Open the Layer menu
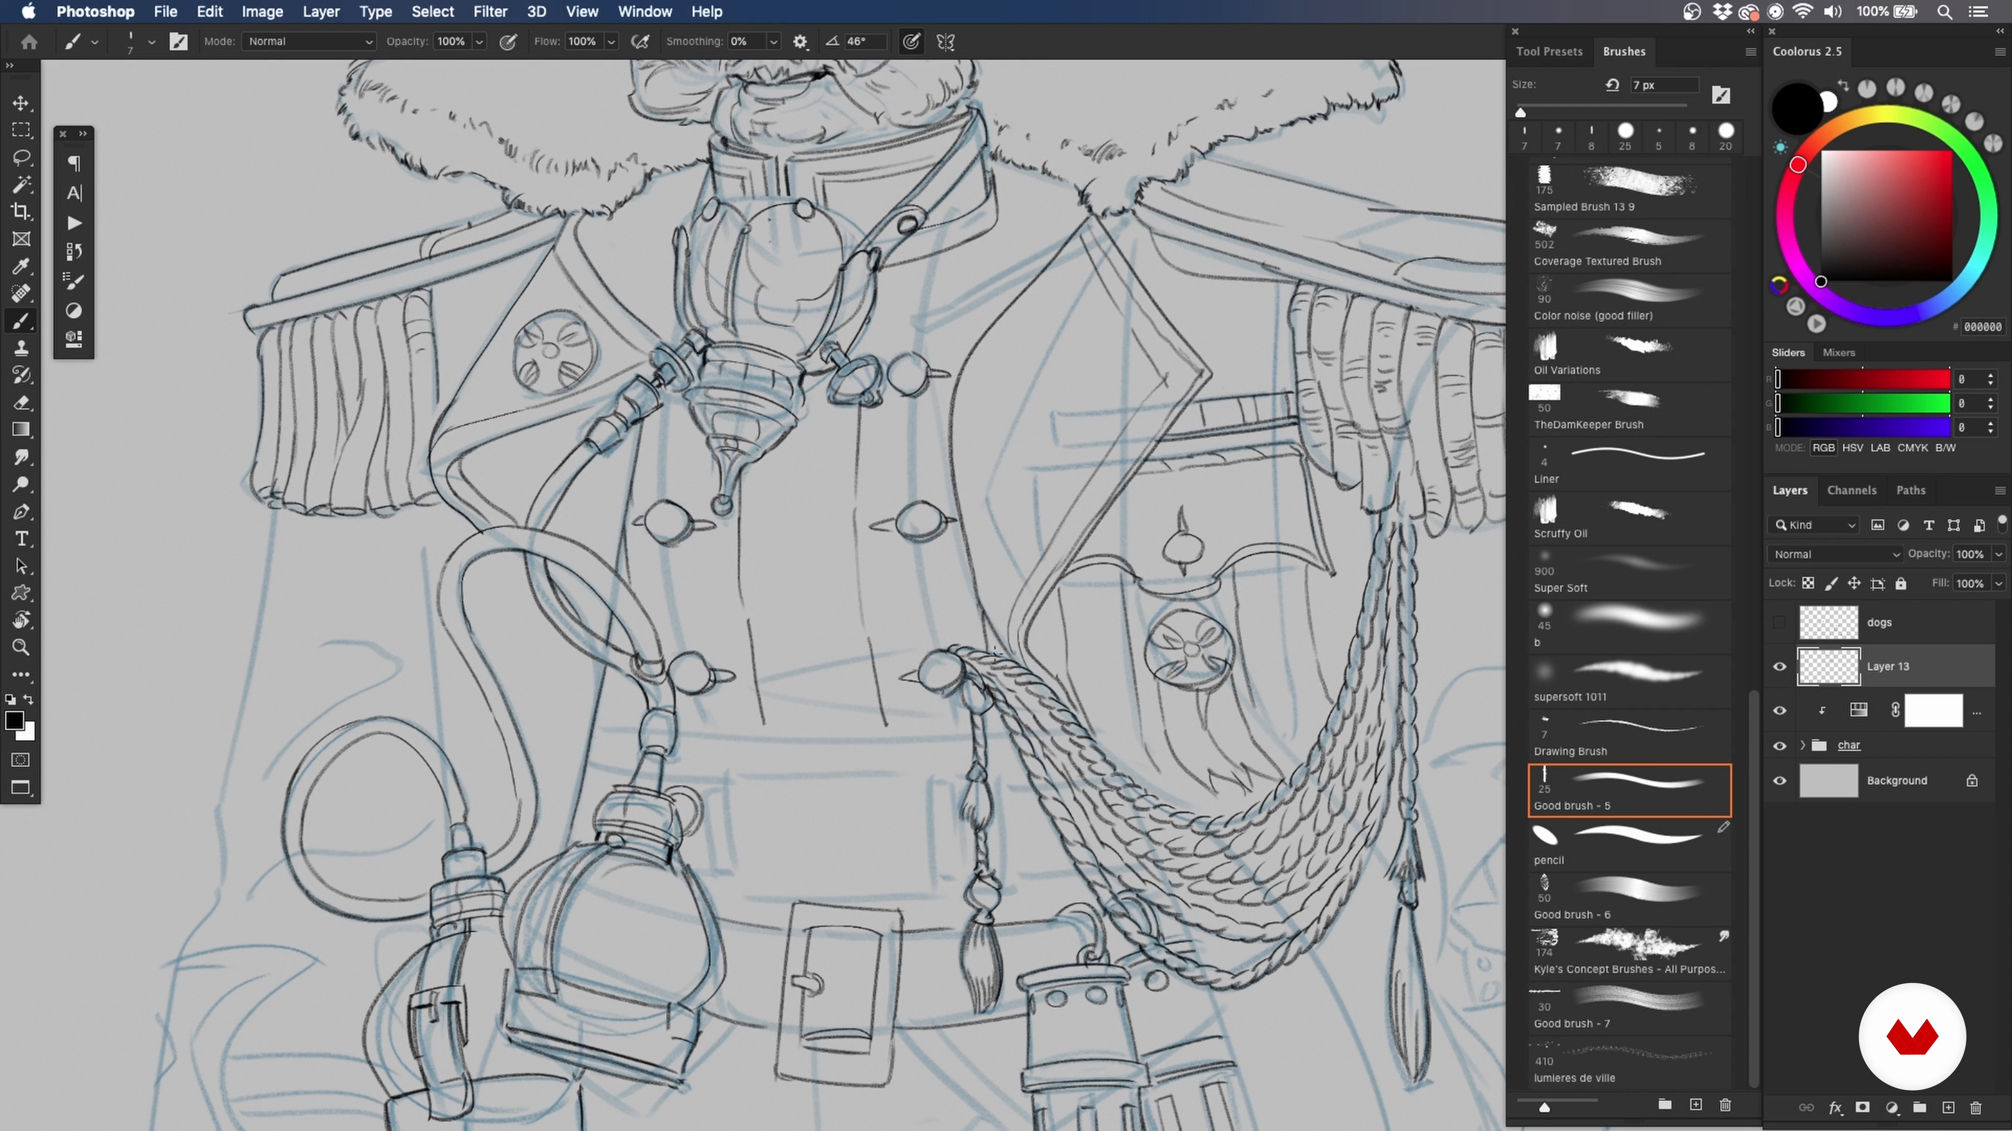The height and width of the screenshot is (1131, 2012). tap(321, 12)
